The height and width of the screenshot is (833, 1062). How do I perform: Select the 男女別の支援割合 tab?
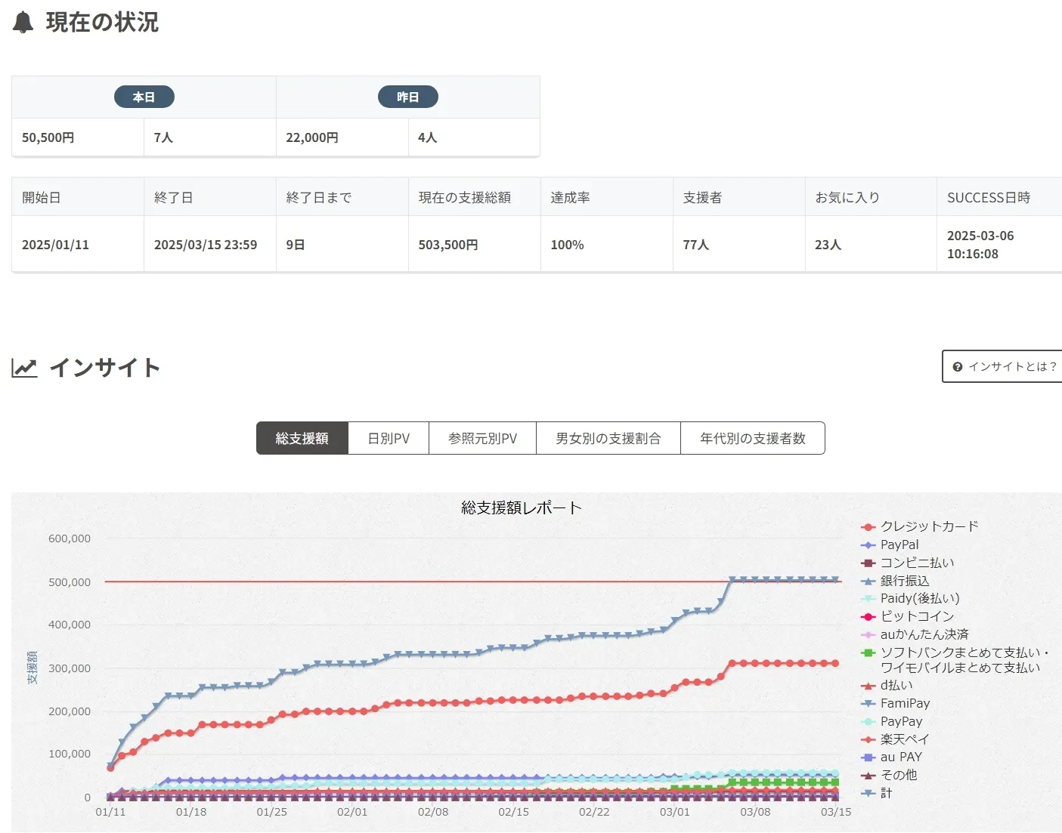coord(608,439)
